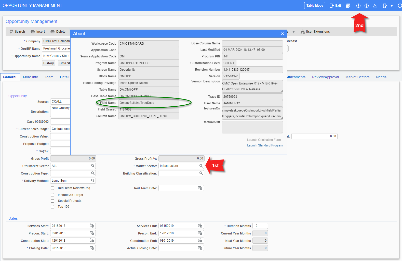Click Delete in the toolbar
This screenshot has height=261, width=402.
[x=58, y=32]
